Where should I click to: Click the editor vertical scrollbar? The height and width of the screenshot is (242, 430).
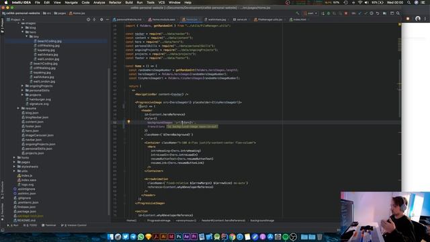click(x=400, y=88)
